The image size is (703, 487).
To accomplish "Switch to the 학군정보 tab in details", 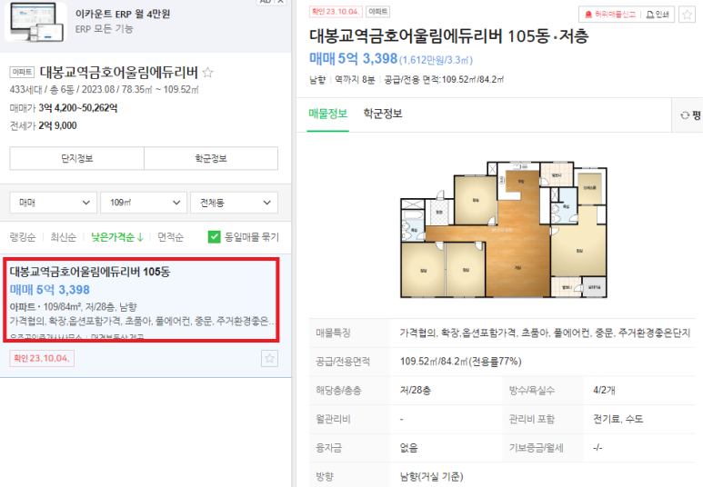I will click(383, 114).
